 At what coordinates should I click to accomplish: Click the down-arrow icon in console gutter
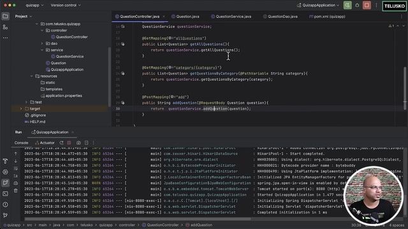coord(16,161)
